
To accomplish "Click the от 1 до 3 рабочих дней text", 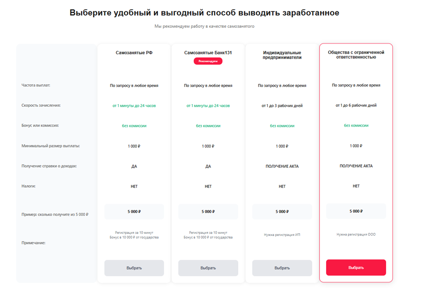I will click(282, 105).
